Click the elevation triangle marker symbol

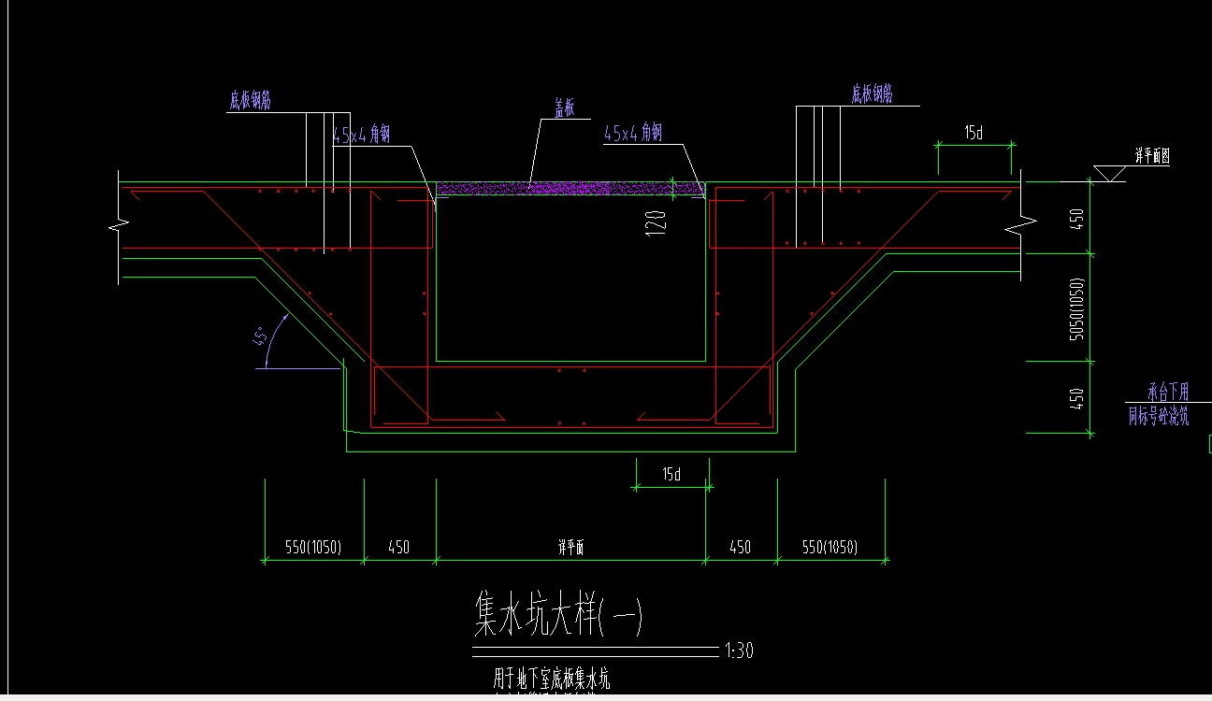click(1109, 173)
